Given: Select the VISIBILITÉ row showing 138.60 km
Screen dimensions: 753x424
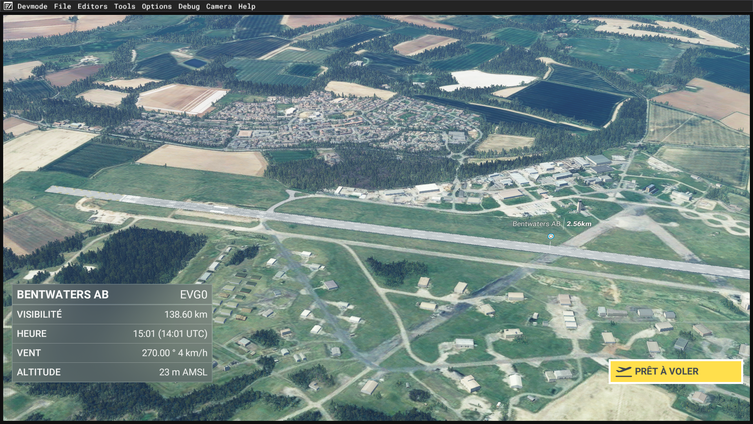Looking at the screenshot, I should pos(112,314).
